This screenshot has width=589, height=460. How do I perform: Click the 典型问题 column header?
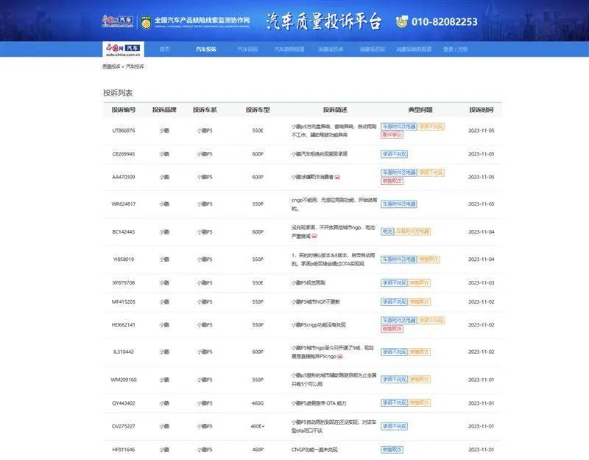tap(420, 110)
